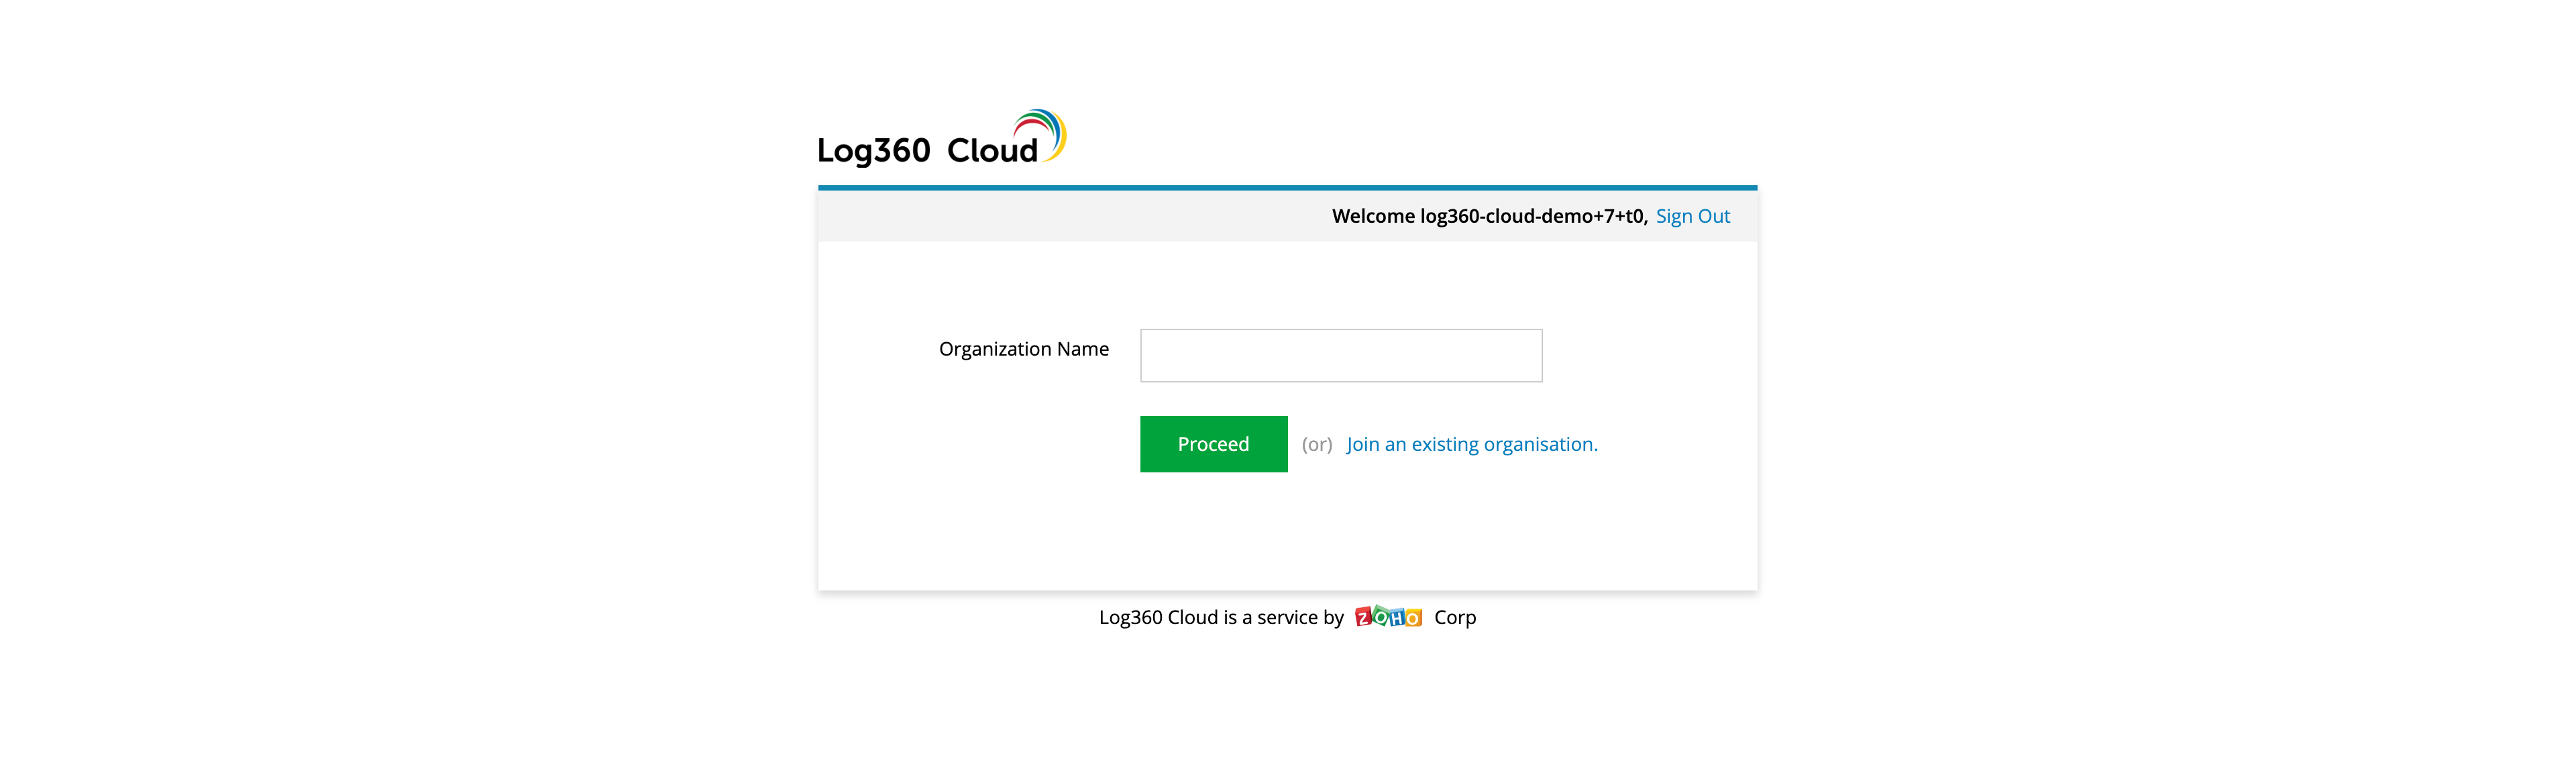
Task: Click the red Z tile in the Zoho logo
Action: 1364,618
